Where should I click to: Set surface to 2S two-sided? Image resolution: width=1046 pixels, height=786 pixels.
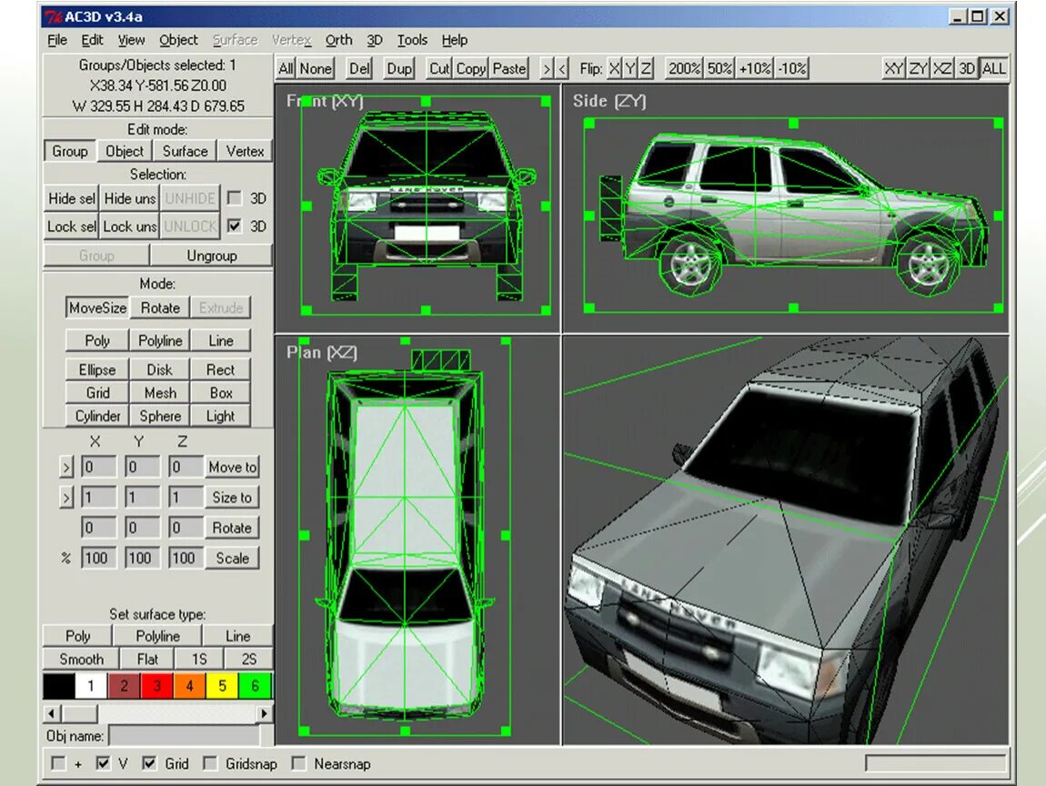(x=249, y=660)
